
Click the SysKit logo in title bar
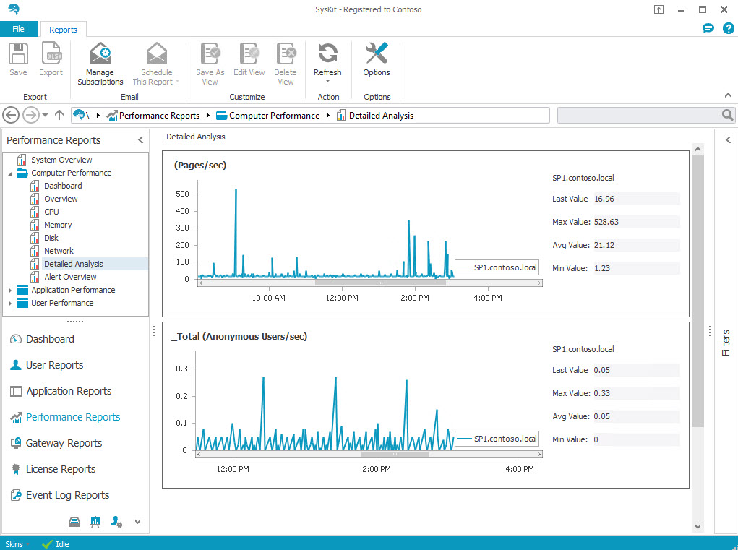click(14, 9)
